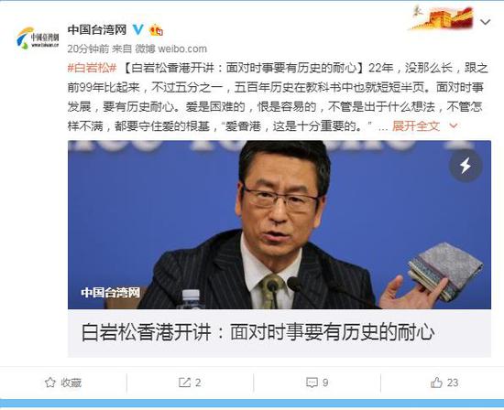Image resolution: width=504 pixels, height=410 pixels.
Task: Click the 中国台湾网 avatar logo
Action: pyautogui.click(x=38, y=38)
